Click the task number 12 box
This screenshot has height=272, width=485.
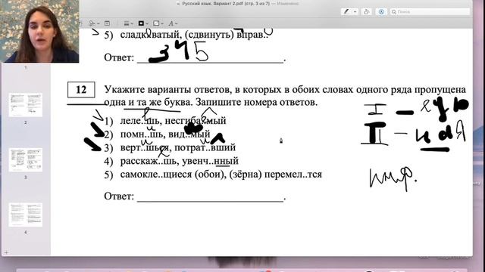(x=81, y=90)
